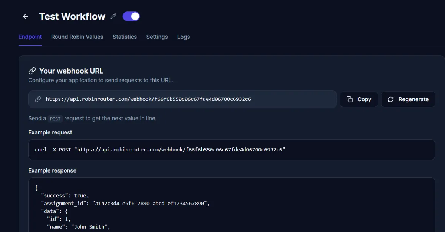Select the pencil icon to rename the workflow
This screenshot has height=232, width=445.
[x=113, y=16]
